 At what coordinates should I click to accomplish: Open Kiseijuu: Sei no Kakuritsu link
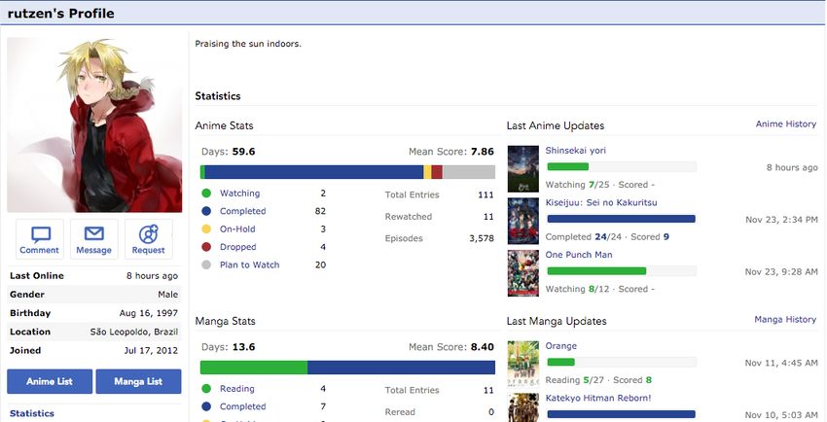[x=601, y=203]
